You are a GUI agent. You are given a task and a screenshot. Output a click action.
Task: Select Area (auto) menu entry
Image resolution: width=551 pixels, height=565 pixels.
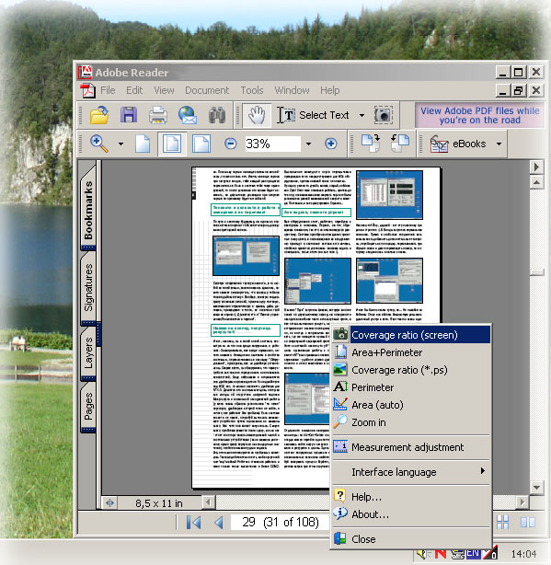411,405
